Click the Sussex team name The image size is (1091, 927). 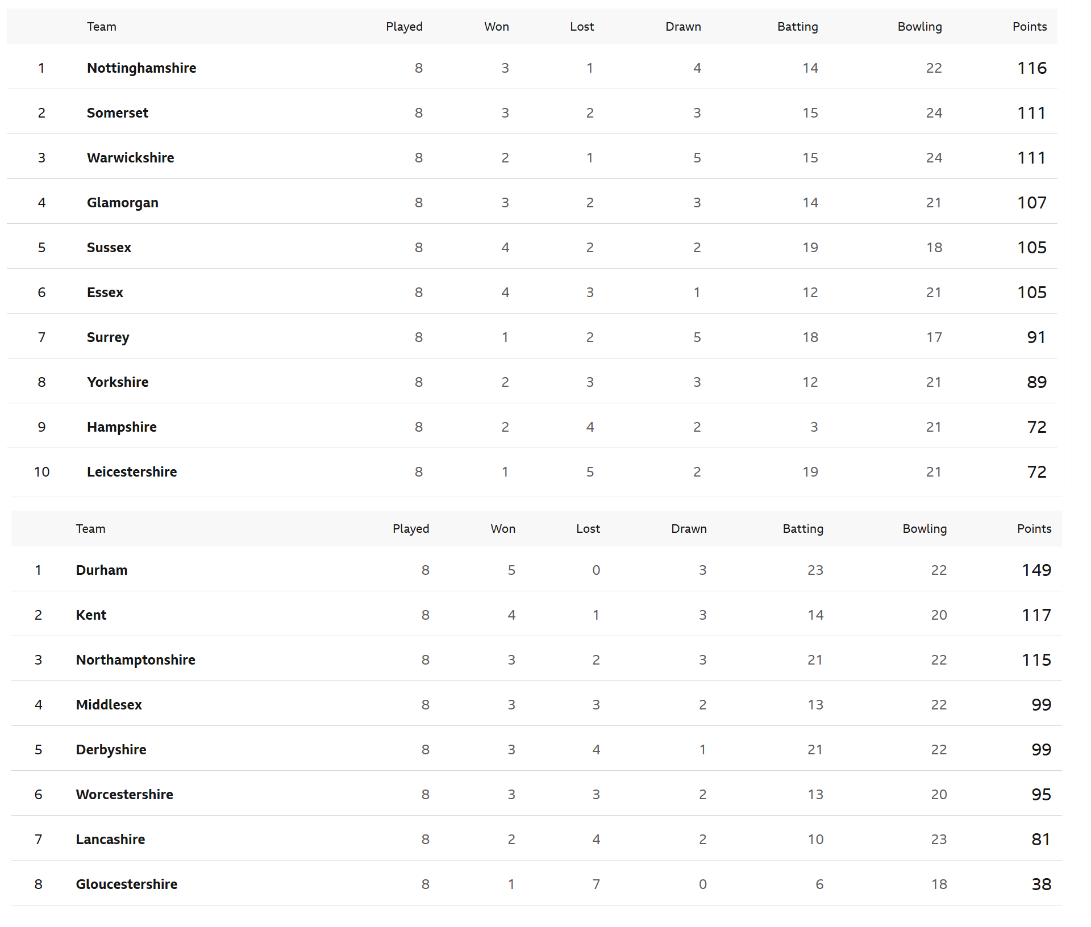point(109,248)
